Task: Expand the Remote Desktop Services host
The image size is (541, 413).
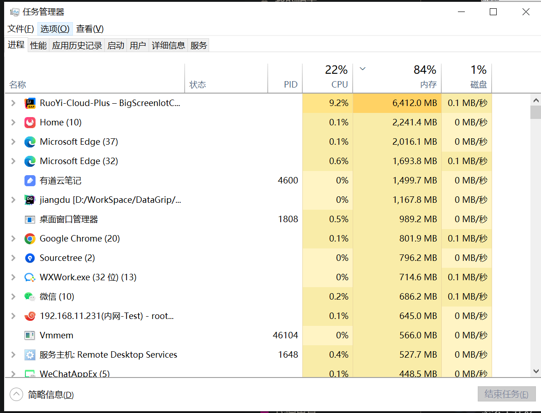Action: coord(13,354)
